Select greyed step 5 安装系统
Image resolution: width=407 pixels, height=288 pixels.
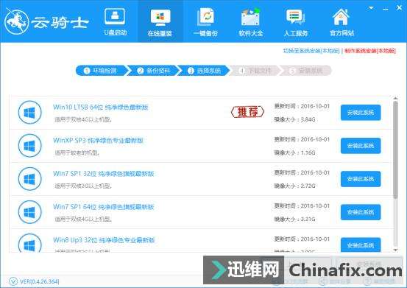point(306,71)
